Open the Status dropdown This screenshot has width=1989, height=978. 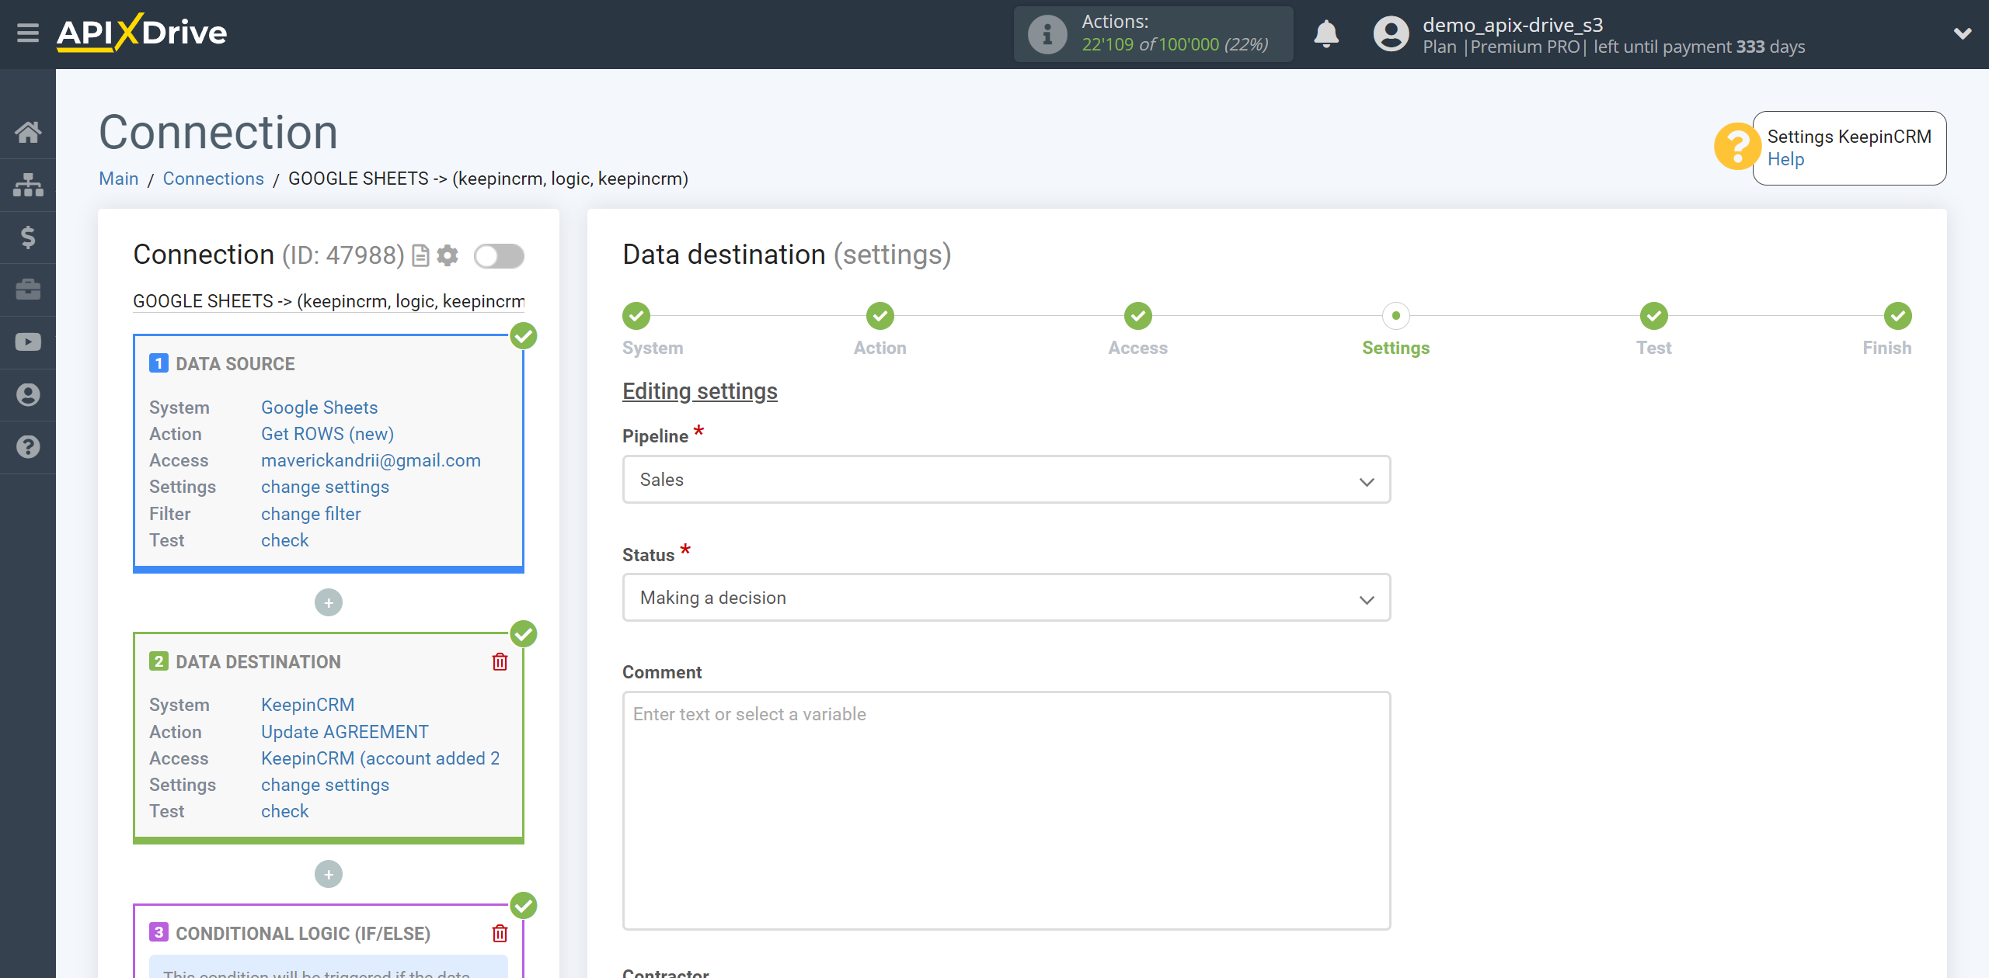click(1006, 598)
